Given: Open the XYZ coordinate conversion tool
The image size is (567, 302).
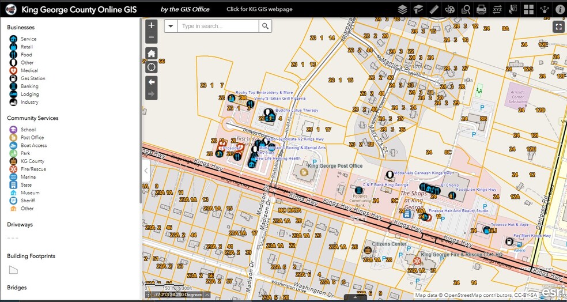Looking at the screenshot, I should click(497, 9).
